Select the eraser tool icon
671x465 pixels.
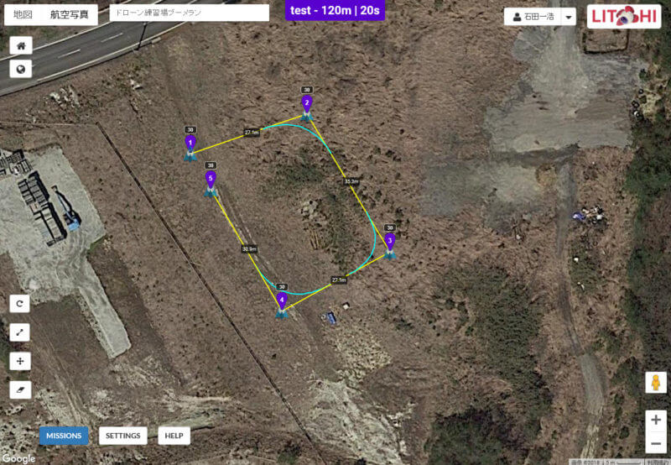(19, 389)
